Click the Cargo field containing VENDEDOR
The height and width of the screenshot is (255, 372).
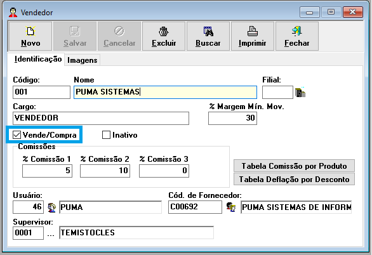pos(101,118)
